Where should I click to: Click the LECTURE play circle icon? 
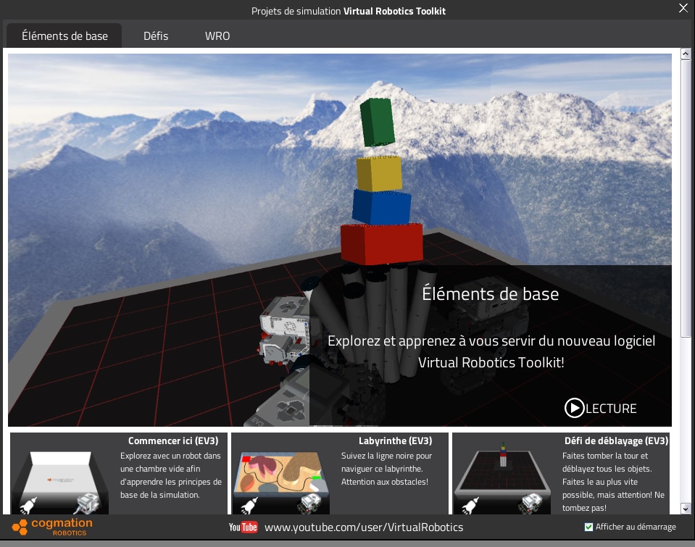[574, 409]
